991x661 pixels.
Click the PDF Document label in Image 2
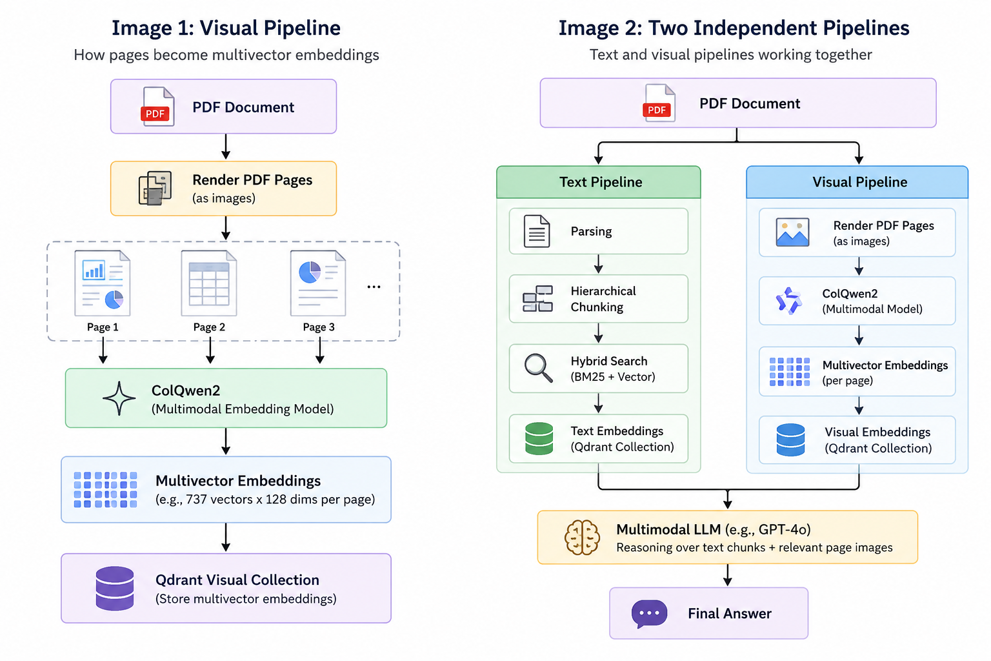(x=750, y=103)
